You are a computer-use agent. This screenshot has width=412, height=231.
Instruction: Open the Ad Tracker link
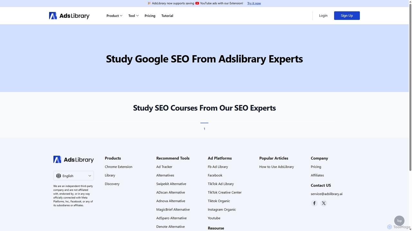pos(164,167)
